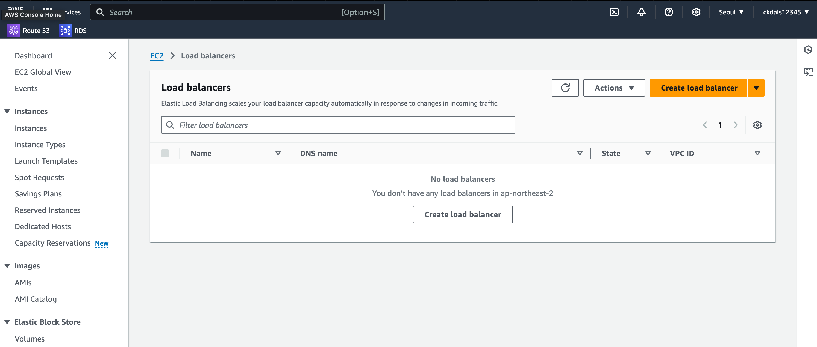
Task: Click Create load balancer in the empty table
Action: 462,214
